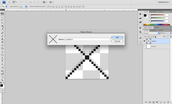172x104 pixels.
Task: Select the Path Selection tool
Action: point(2,64)
